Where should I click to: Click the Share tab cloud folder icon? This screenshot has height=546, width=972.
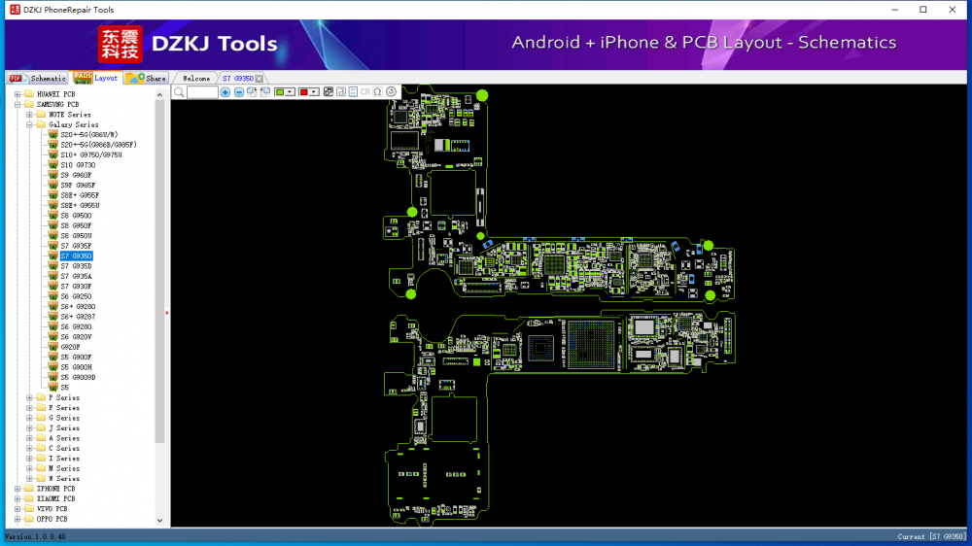click(x=135, y=78)
